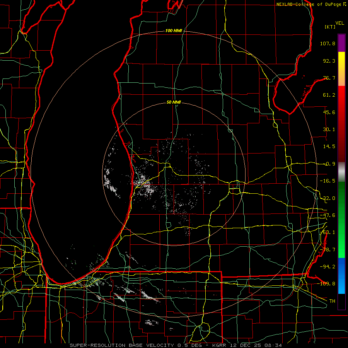Click the 30.1 velocity scale value
348x348 pixels.
(x=329, y=130)
